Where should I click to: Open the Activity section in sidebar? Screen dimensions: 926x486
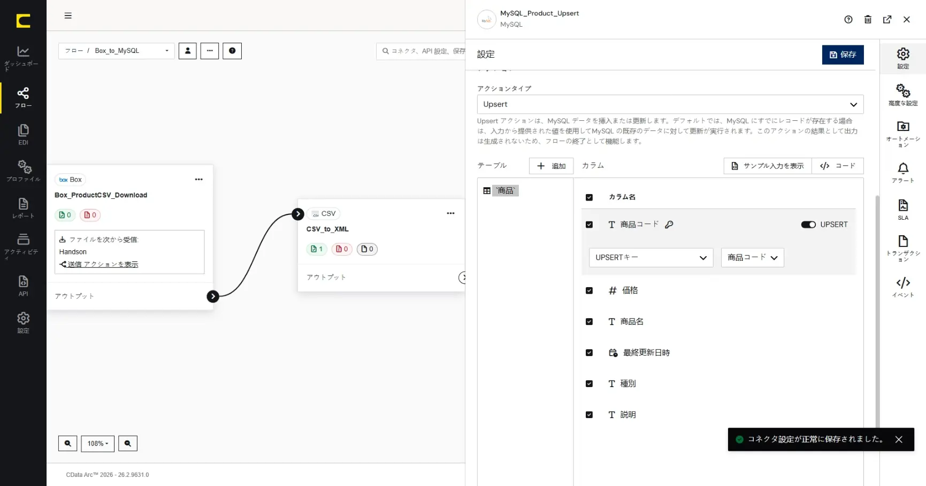23,246
